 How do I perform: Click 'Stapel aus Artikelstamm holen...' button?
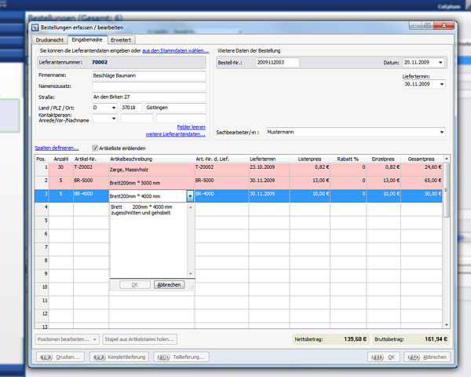tap(140, 339)
